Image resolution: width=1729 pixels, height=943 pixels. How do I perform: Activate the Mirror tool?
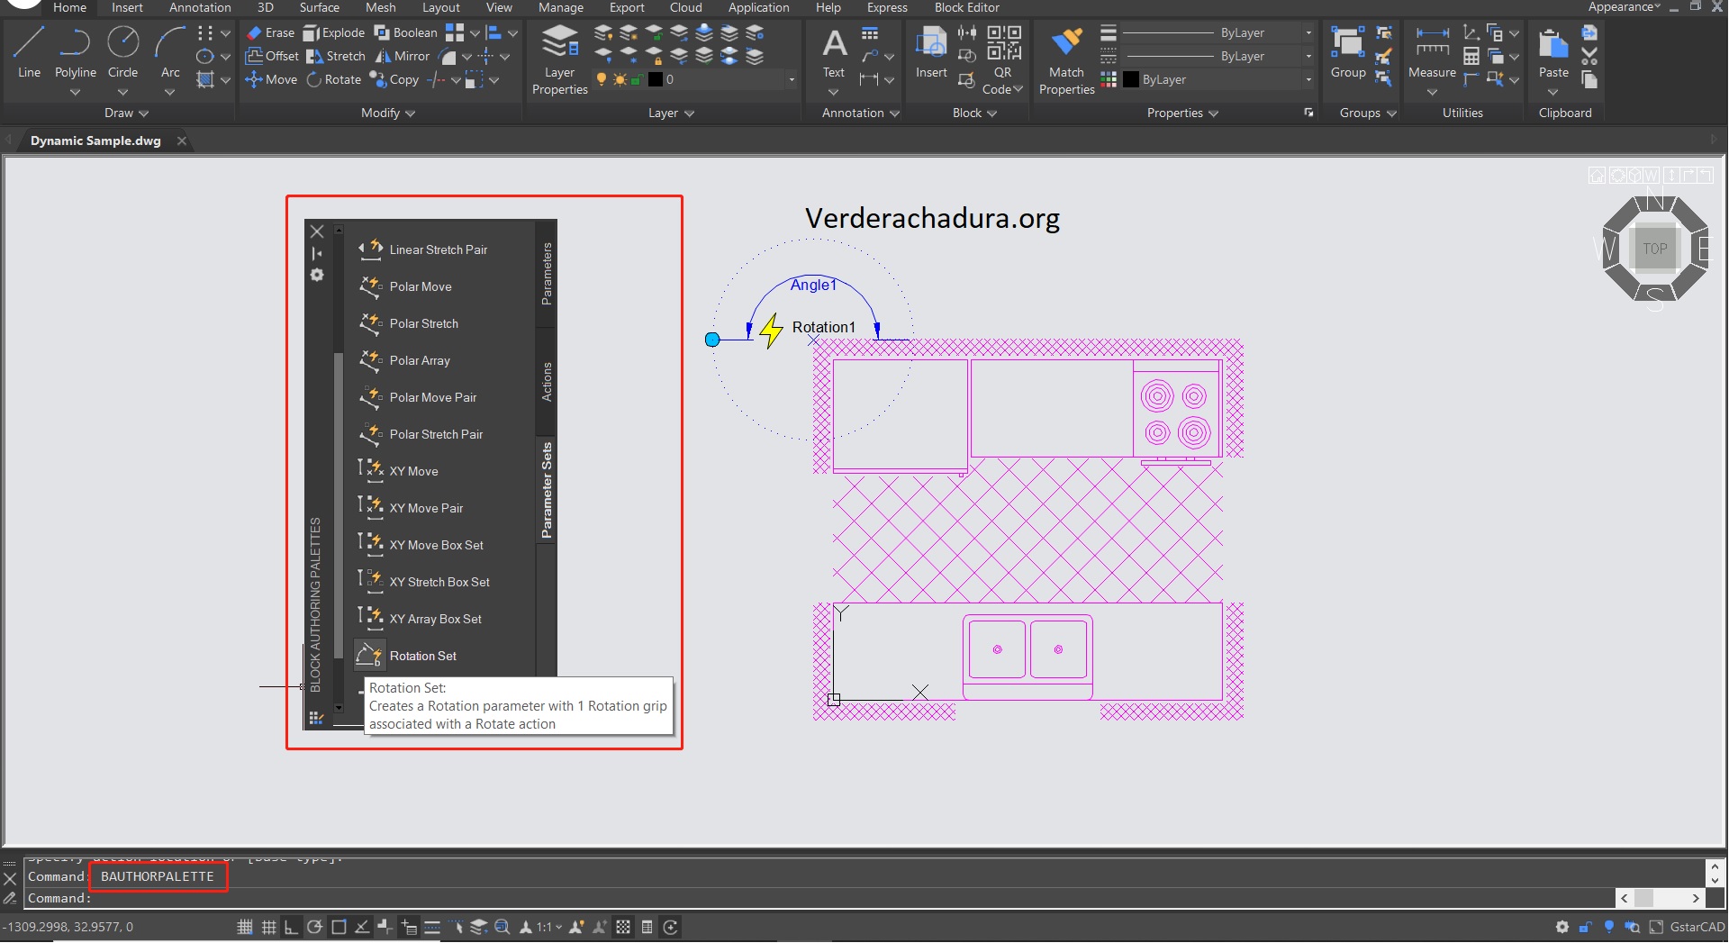click(x=403, y=56)
